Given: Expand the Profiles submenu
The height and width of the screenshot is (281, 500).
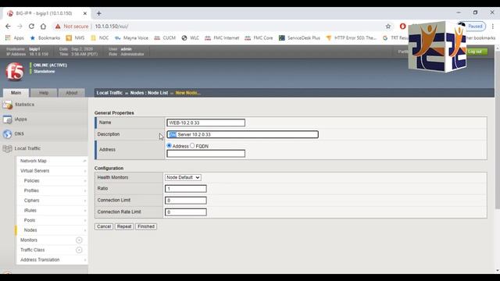Looking at the screenshot, I should coord(85,190).
